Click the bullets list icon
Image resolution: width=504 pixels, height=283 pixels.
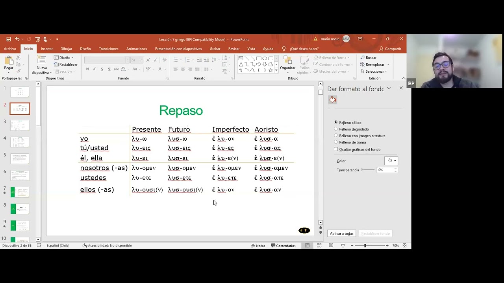(x=176, y=60)
